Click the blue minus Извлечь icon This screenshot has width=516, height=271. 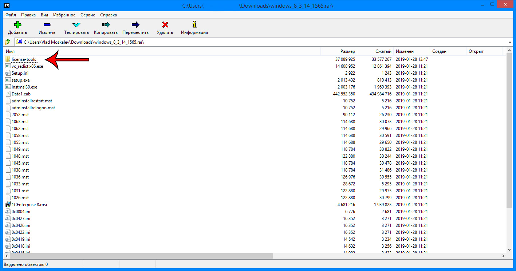47,25
